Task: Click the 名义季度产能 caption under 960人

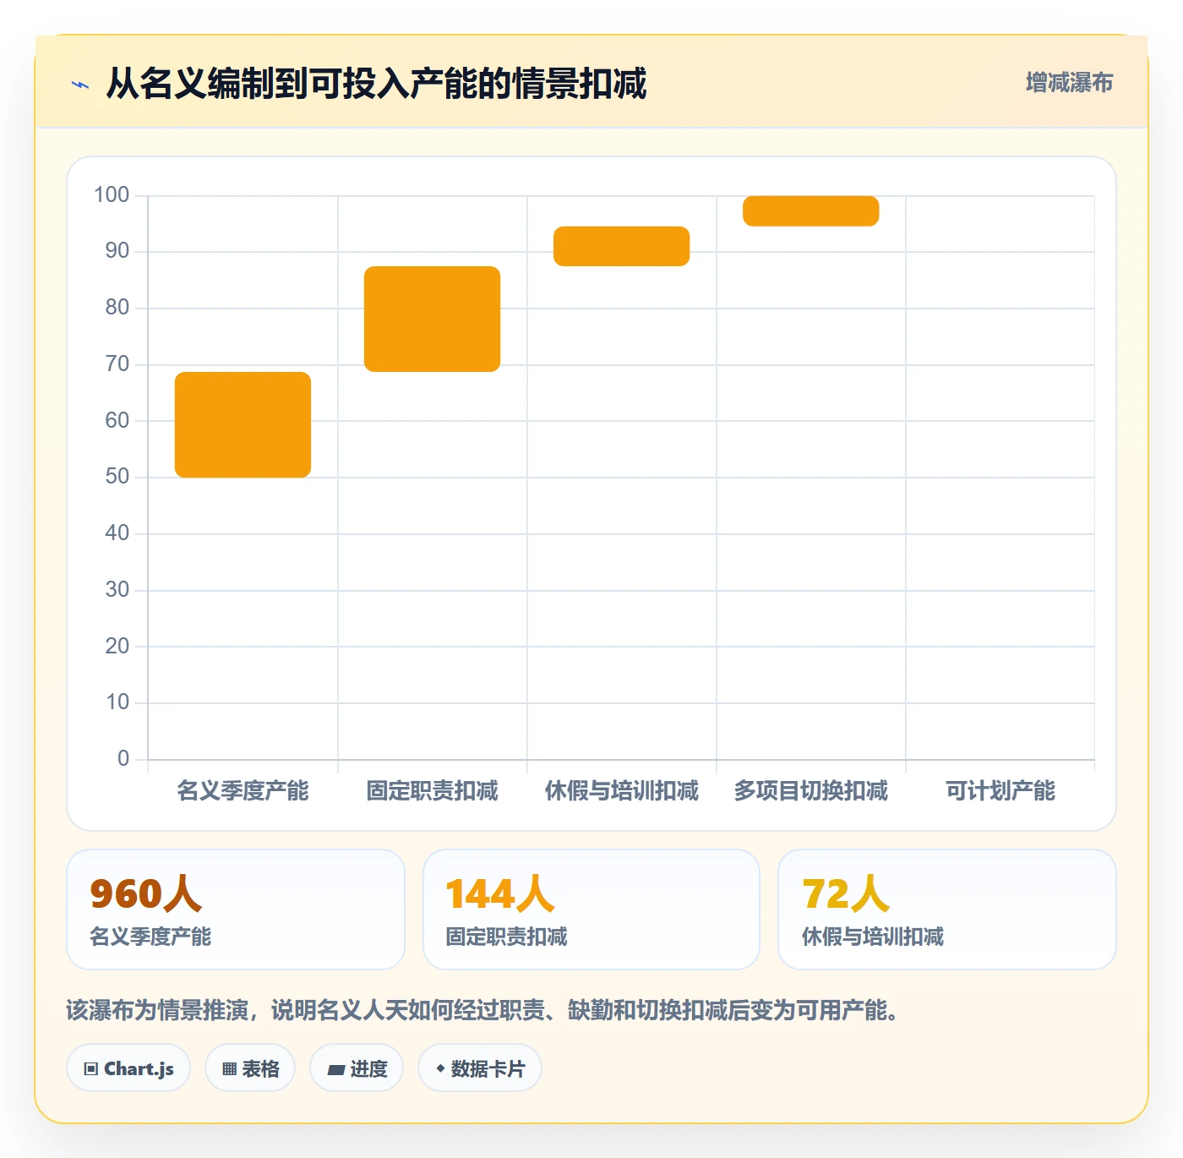Action: (x=150, y=937)
